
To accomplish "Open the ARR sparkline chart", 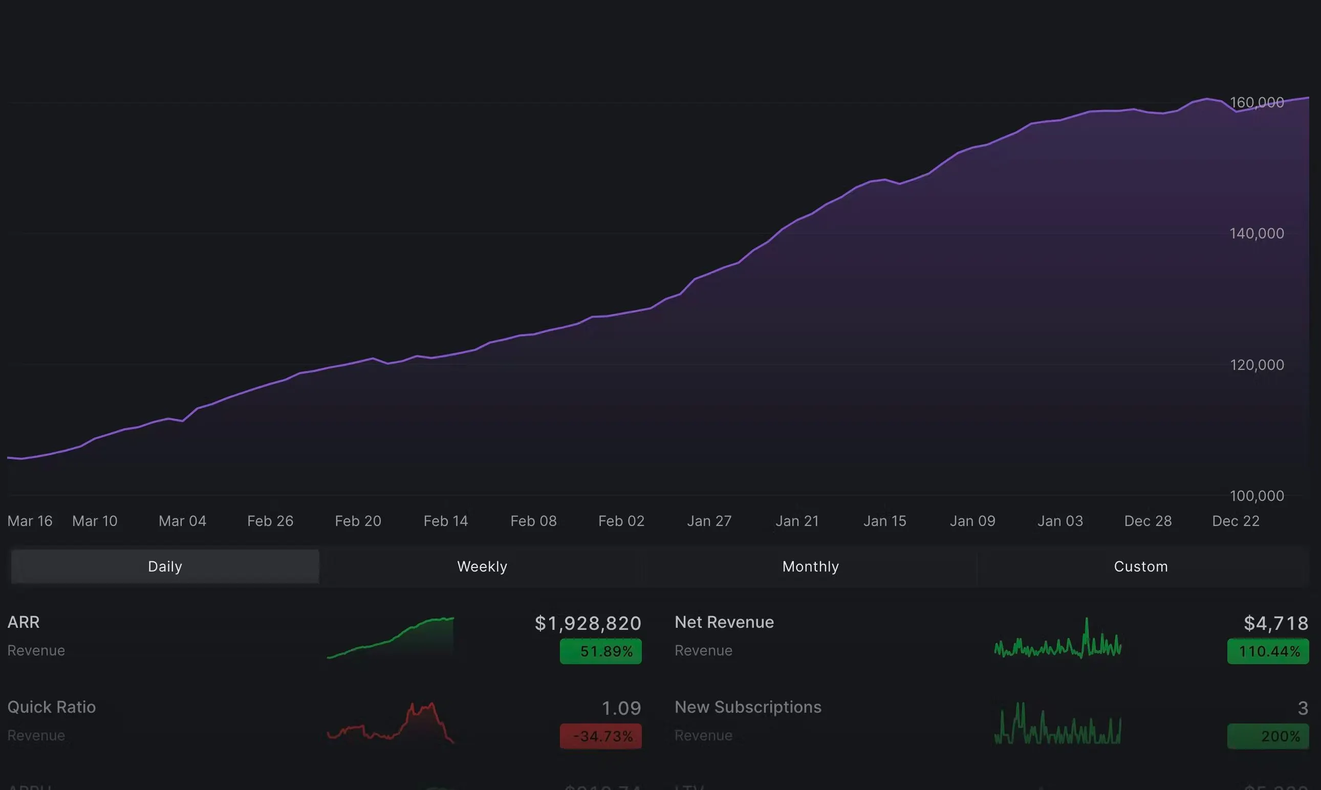I will tap(391, 638).
